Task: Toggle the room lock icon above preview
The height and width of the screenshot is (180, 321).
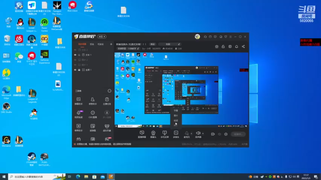Action: point(223,46)
